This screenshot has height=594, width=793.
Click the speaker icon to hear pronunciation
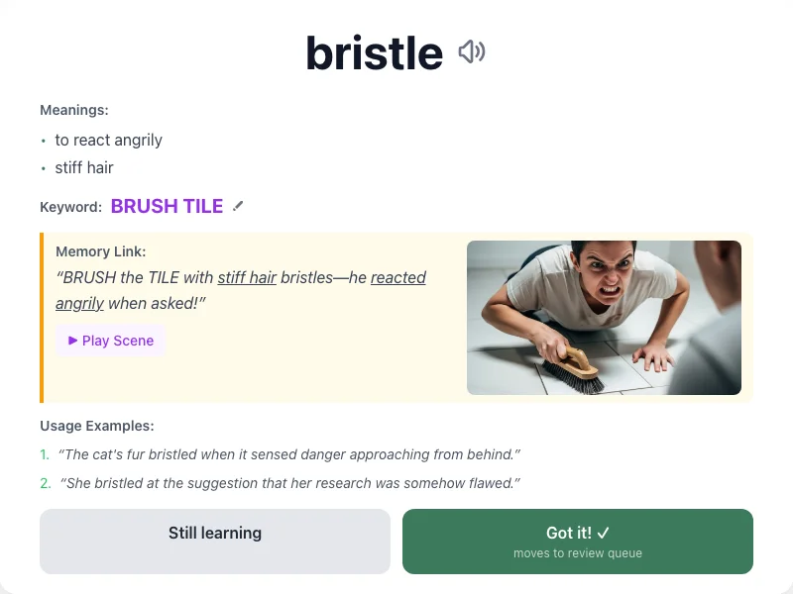471,51
